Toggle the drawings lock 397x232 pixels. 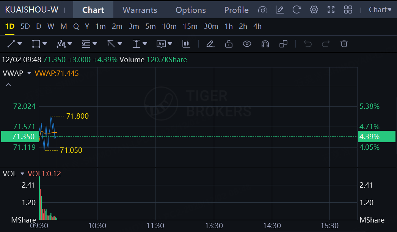[x=229, y=44]
